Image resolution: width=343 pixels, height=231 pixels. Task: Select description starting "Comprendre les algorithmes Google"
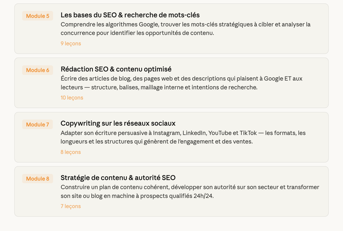[x=185, y=29]
